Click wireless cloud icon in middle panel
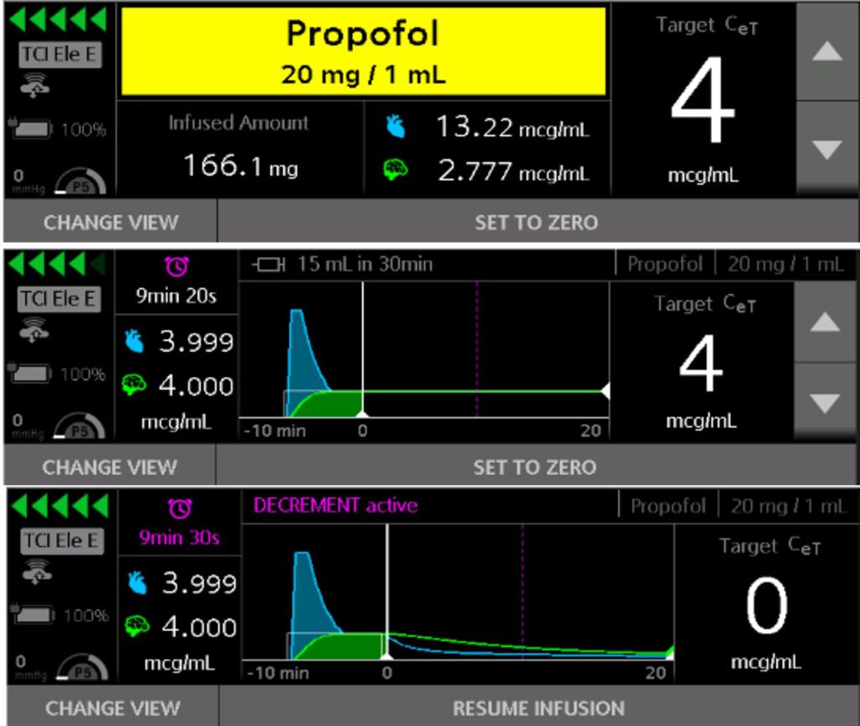860x726 pixels. [x=34, y=330]
